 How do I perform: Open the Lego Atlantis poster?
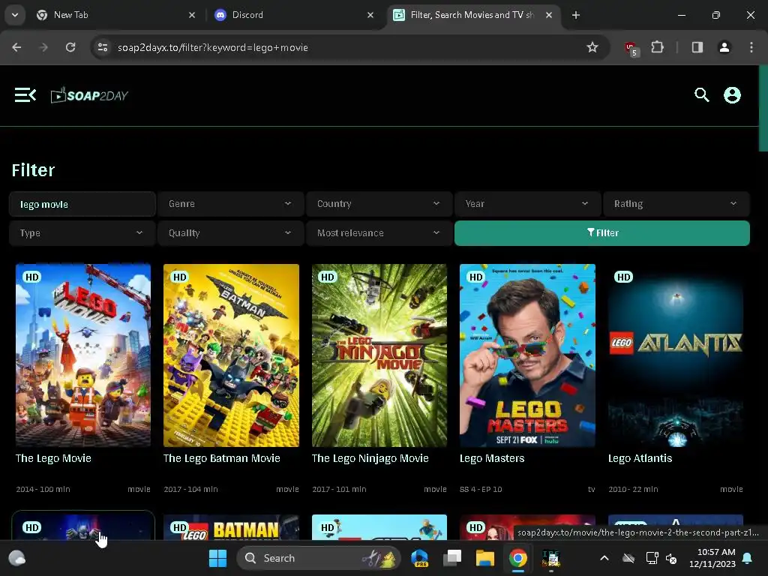[x=676, y=355]
